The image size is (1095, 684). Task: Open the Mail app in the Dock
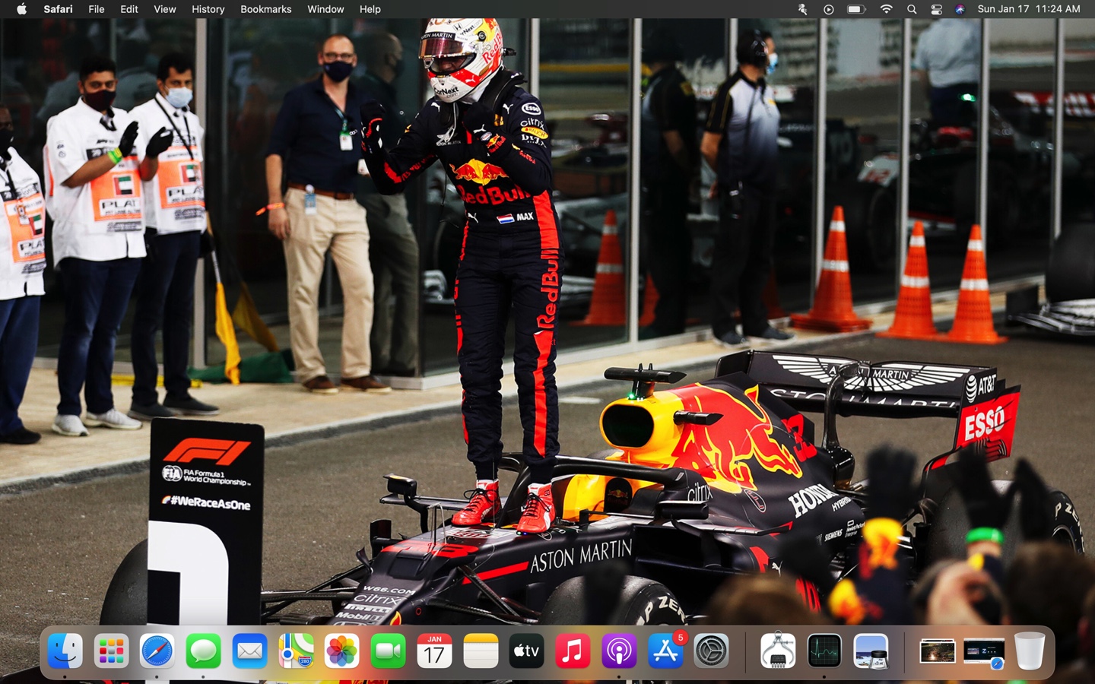coord(249,651)
